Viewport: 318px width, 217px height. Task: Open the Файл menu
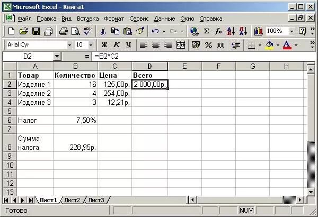tap(24, 19)
